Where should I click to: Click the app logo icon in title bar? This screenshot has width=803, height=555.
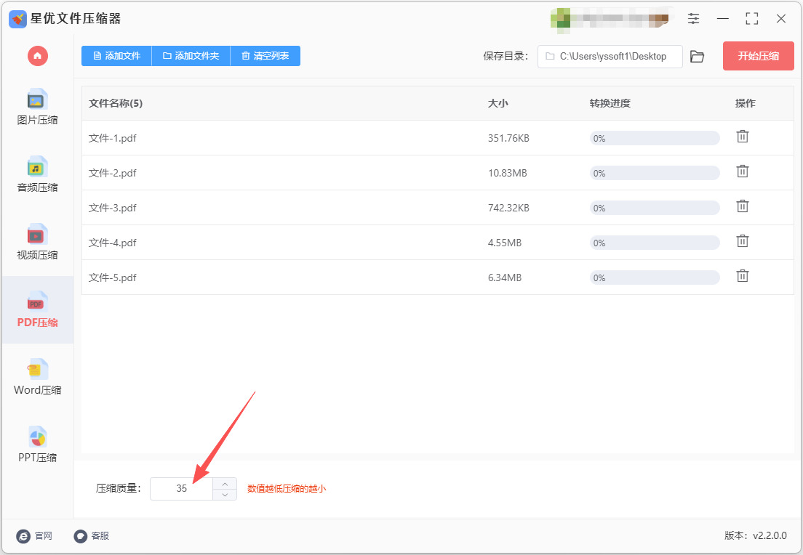tap(18, 19)
